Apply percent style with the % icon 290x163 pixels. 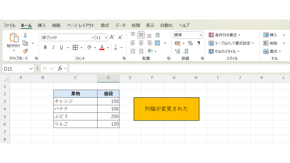[x=190, y=43]
